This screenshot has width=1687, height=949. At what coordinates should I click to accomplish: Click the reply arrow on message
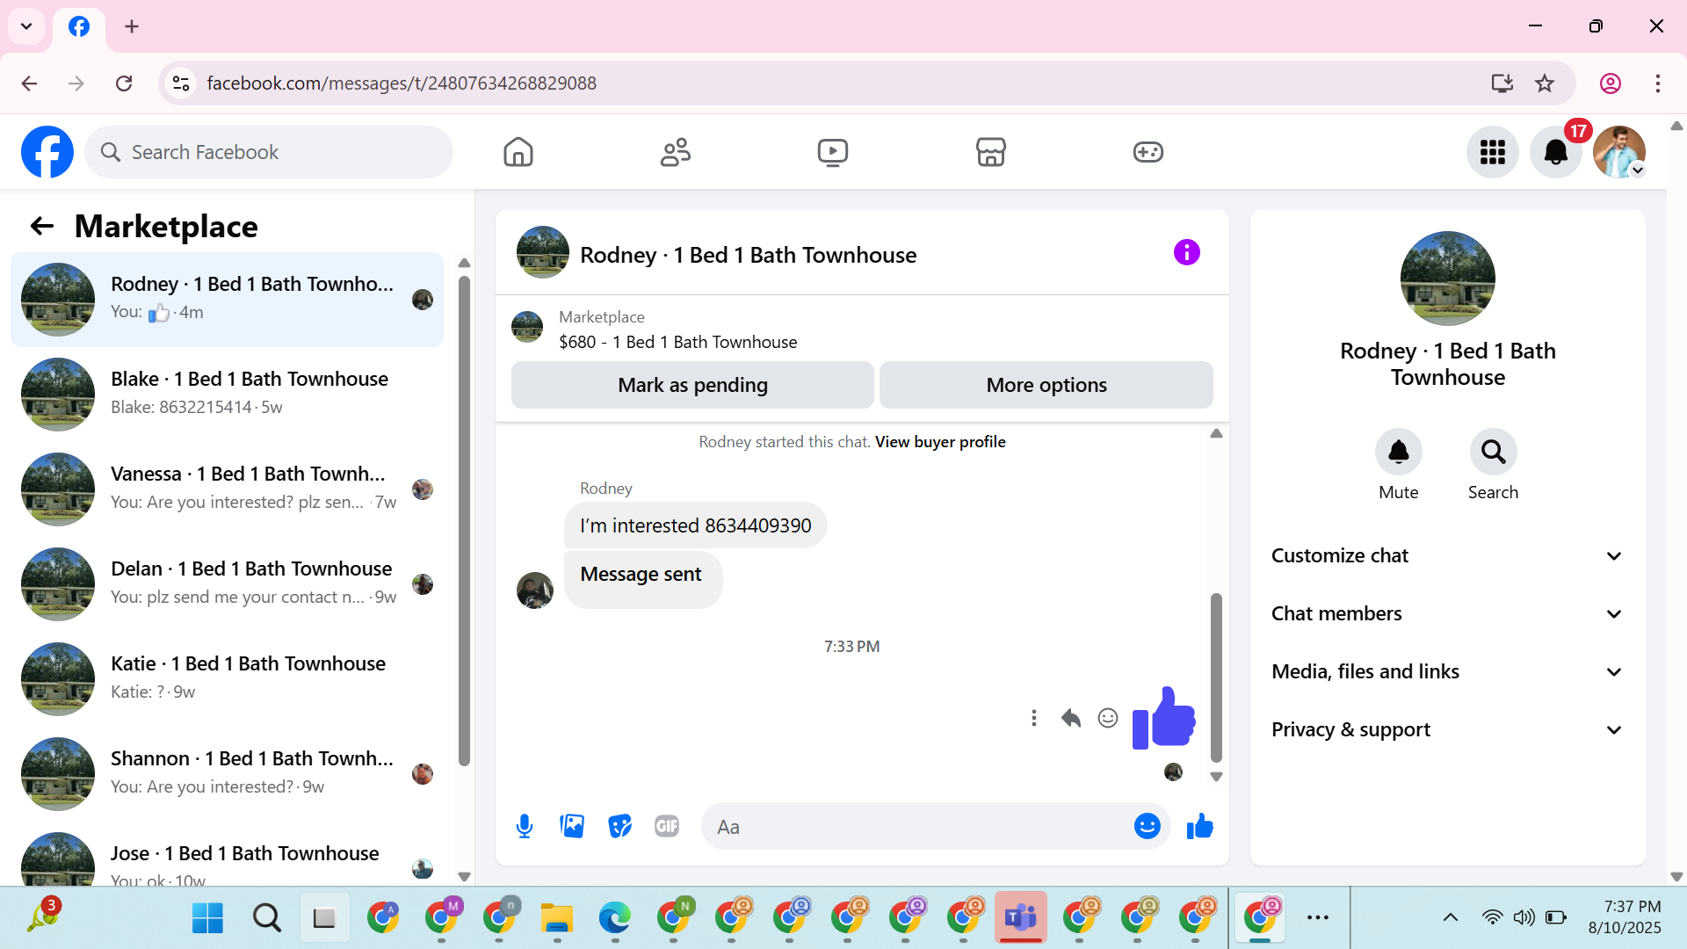tap(1070, 719)
